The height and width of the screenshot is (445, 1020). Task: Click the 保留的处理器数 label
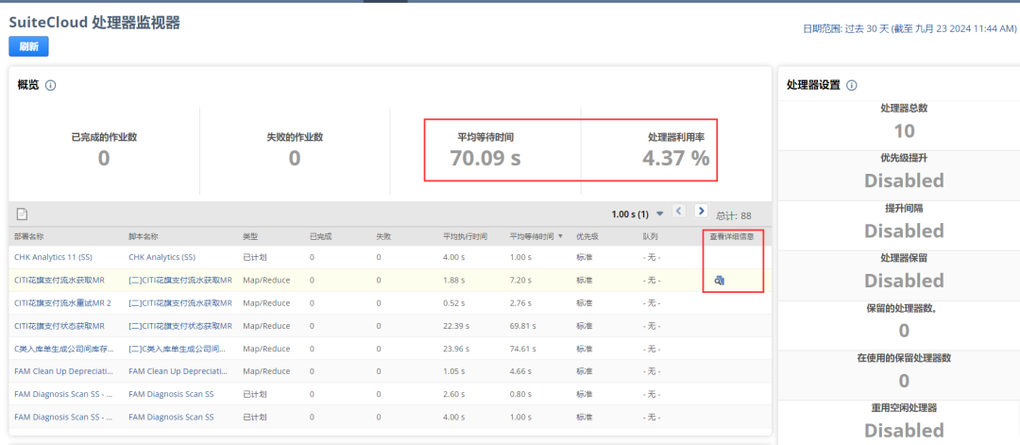[904, 308]
